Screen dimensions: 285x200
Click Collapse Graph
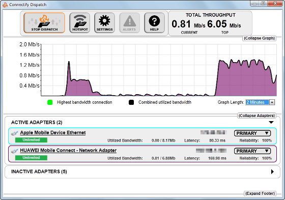tap(260, 38)
